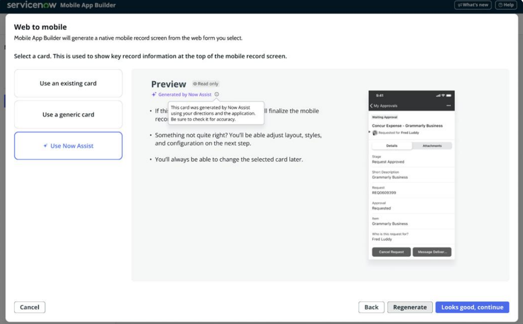The width and height of the screenshot is (523, 324).
Task: Select the Use an existing card option
Action: (x=68, y=84)
